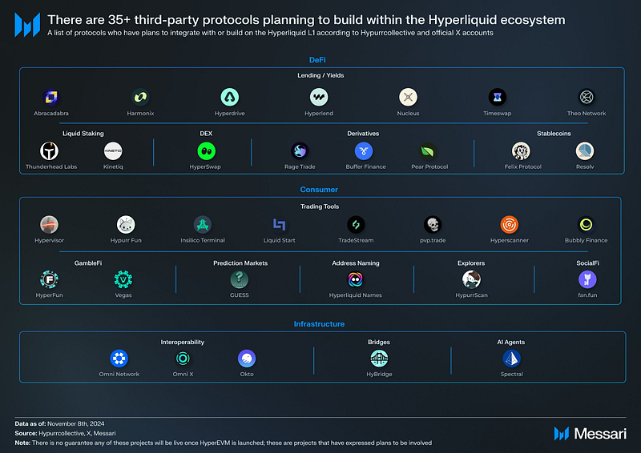This screenshot has width=641, height=453.
Task: Click the Liquid Staking label
Action: [83, 134]
